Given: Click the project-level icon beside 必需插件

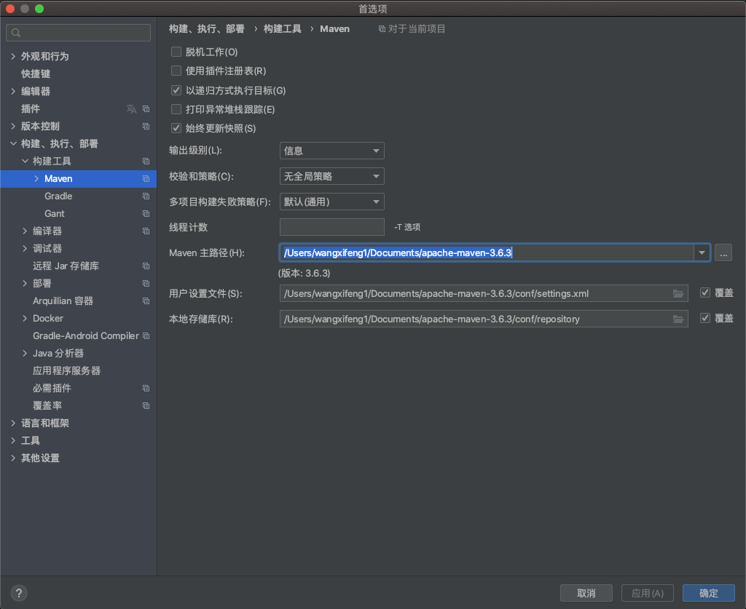Looking at the screenshot, I should [x=146, y=388].
